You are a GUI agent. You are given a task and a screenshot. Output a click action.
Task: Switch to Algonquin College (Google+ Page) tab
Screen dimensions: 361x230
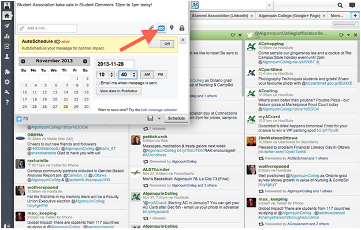pos(289,16)
